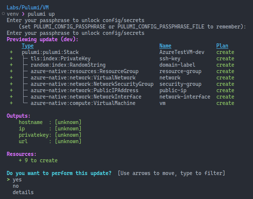Select the 'yes' option to perform update
The height and width of the screenshot is (199, 253).
[x=17, y=180]
